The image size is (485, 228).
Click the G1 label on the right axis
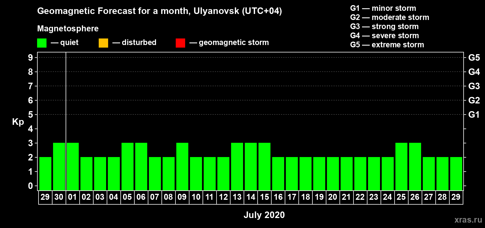coord(474,115)
